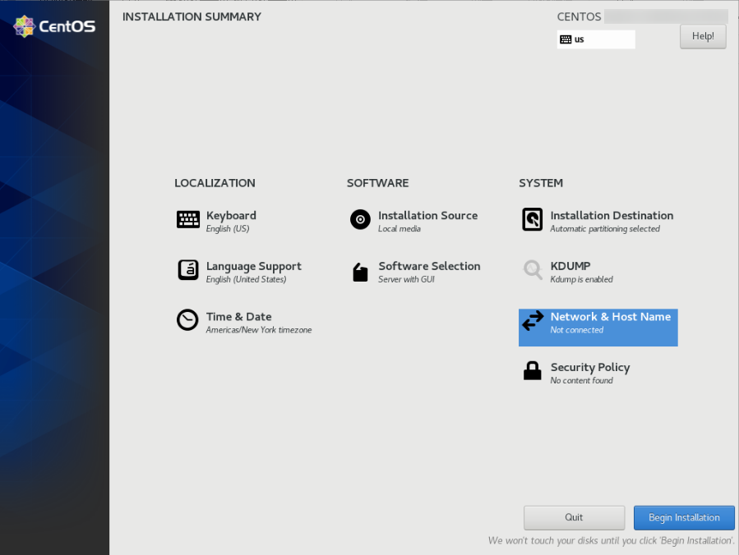Click the Language Support icon
This screenshot has width=739, height=555.
(x=188, y=270)
